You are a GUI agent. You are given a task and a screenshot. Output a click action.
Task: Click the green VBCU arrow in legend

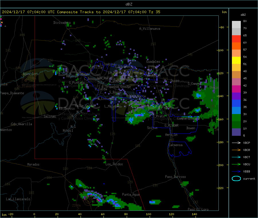point(236,164)
